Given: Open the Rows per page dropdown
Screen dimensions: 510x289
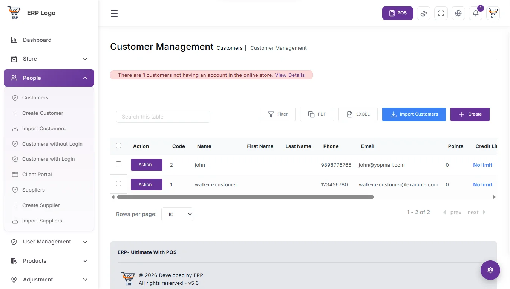Looking at the screenshot, I should pyautogui.click(x=177, y=214).
